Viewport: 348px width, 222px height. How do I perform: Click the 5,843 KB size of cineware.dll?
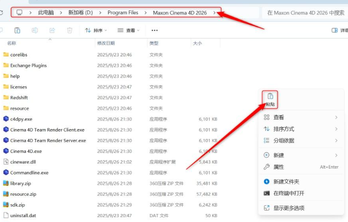tap(208, 162)
